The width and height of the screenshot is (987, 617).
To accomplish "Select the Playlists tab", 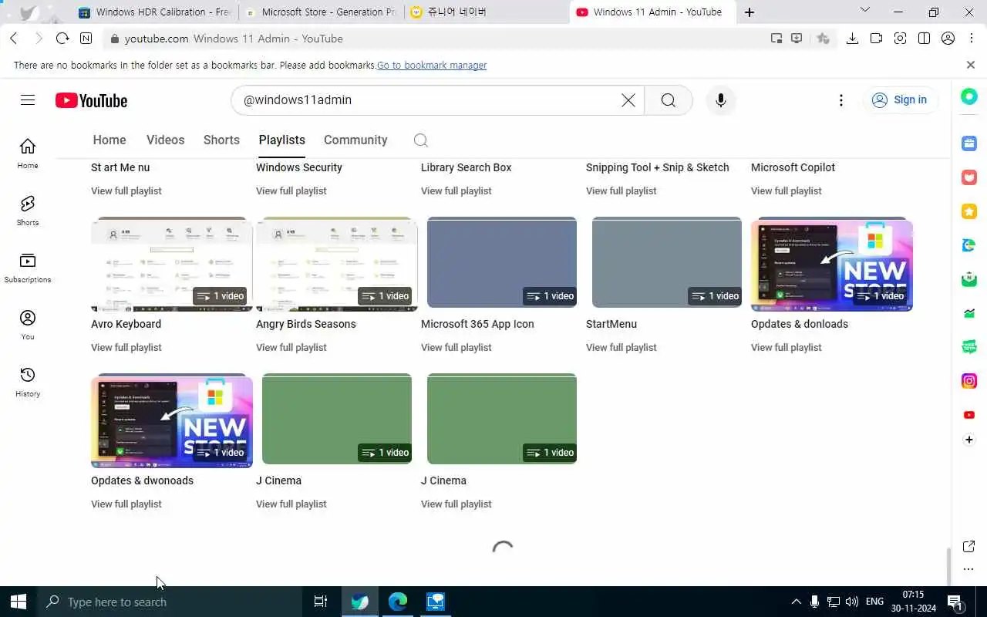I will click(281, 140).
